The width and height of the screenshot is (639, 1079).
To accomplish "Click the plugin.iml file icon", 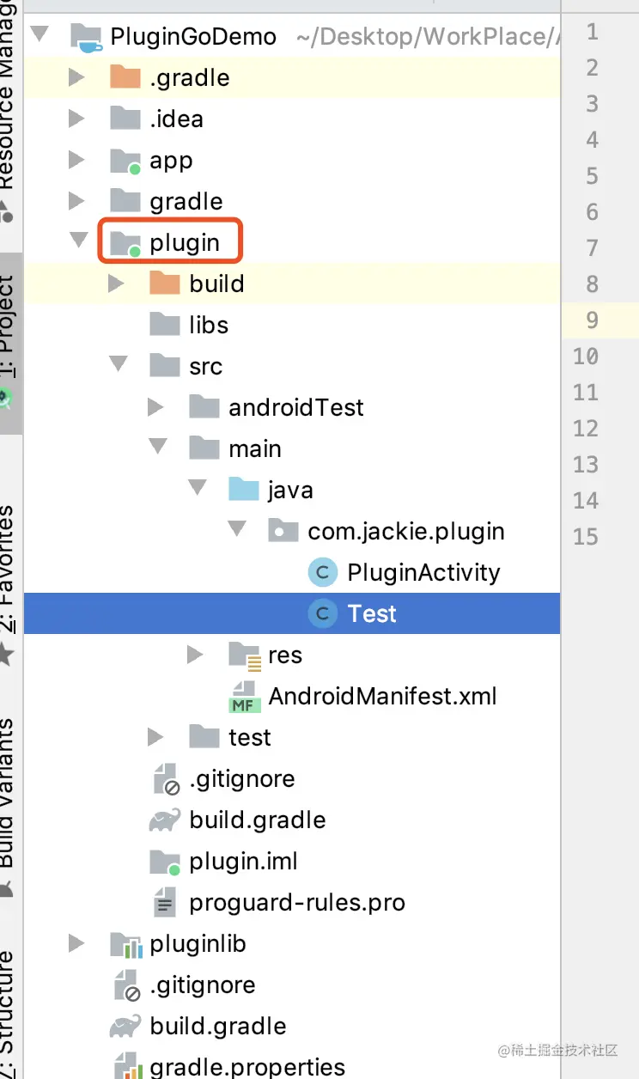I will click(x=165, y=862).
